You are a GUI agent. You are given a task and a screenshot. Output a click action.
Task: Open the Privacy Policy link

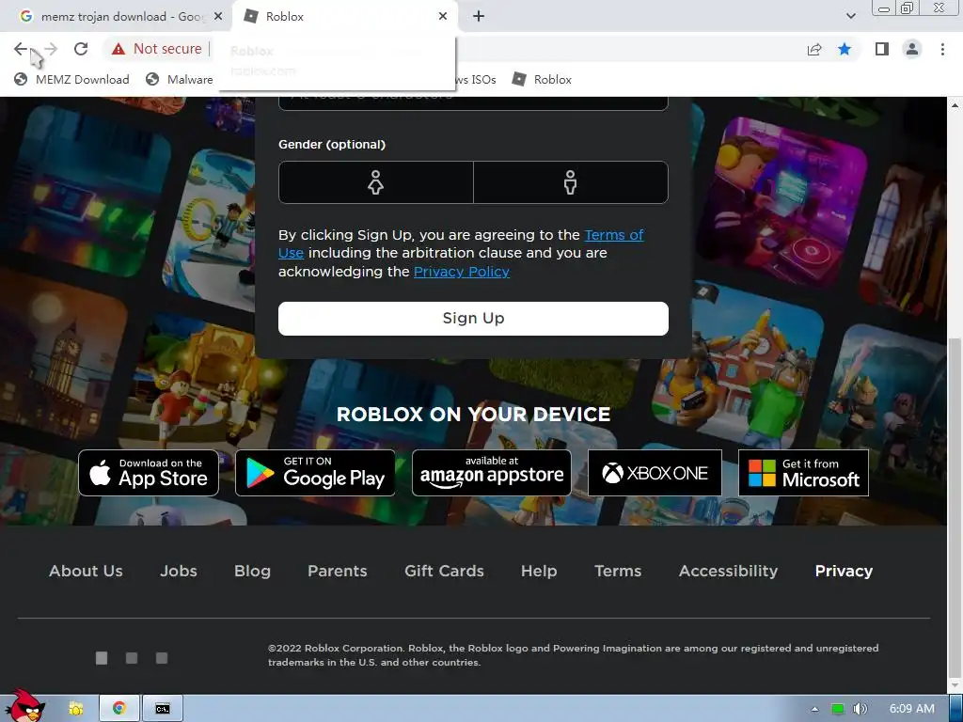tap(461, 272)
